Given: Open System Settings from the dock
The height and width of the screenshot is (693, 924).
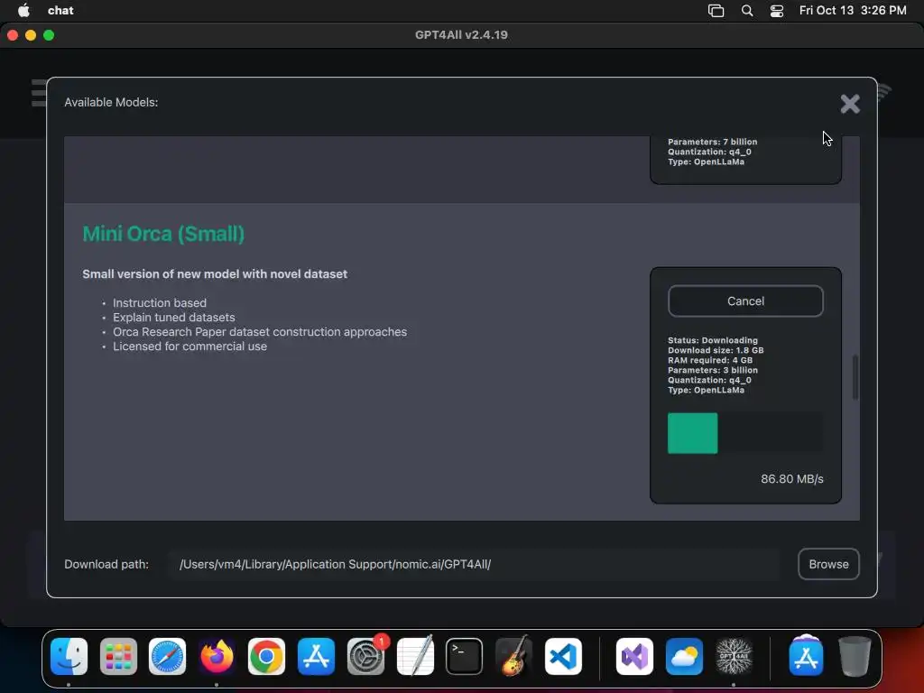Looking at the screenshot, I should pos(365,656).
